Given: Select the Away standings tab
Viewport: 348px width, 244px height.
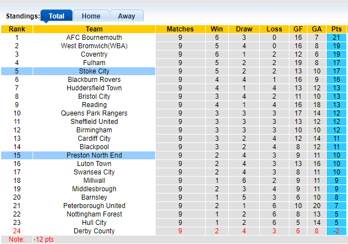Looking at the screenshot, I should tap(126, 16).
